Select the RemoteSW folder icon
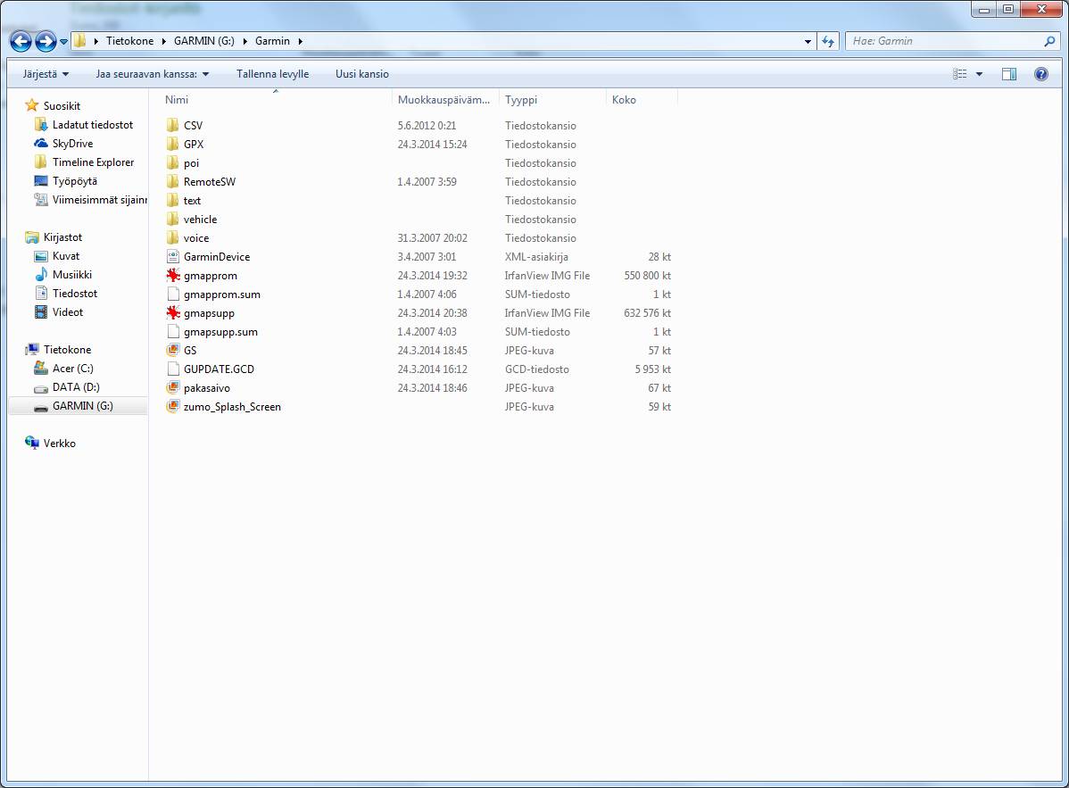The image size is (1069, 788). [x=173, y=181]
